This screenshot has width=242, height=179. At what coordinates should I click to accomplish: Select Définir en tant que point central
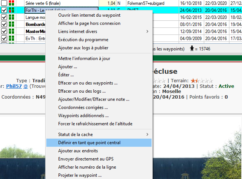89,143
